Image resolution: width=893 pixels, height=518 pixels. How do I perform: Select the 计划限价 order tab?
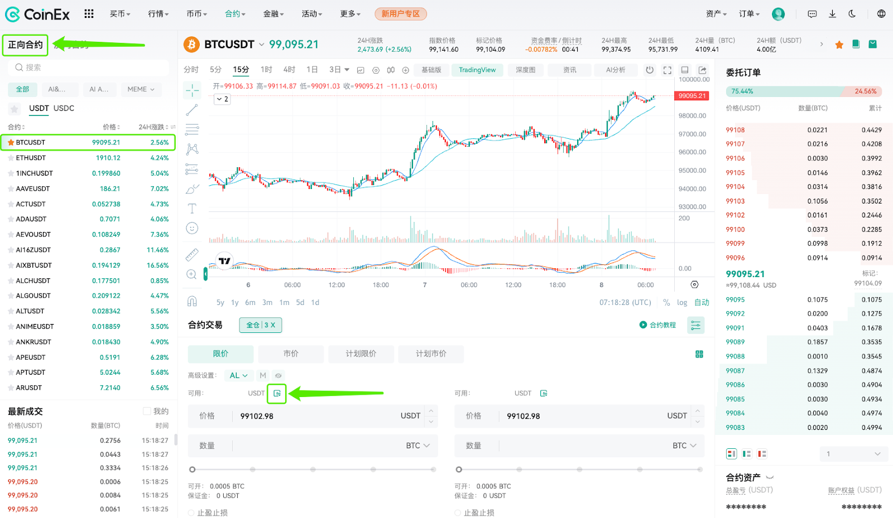(x=361, y=354)
